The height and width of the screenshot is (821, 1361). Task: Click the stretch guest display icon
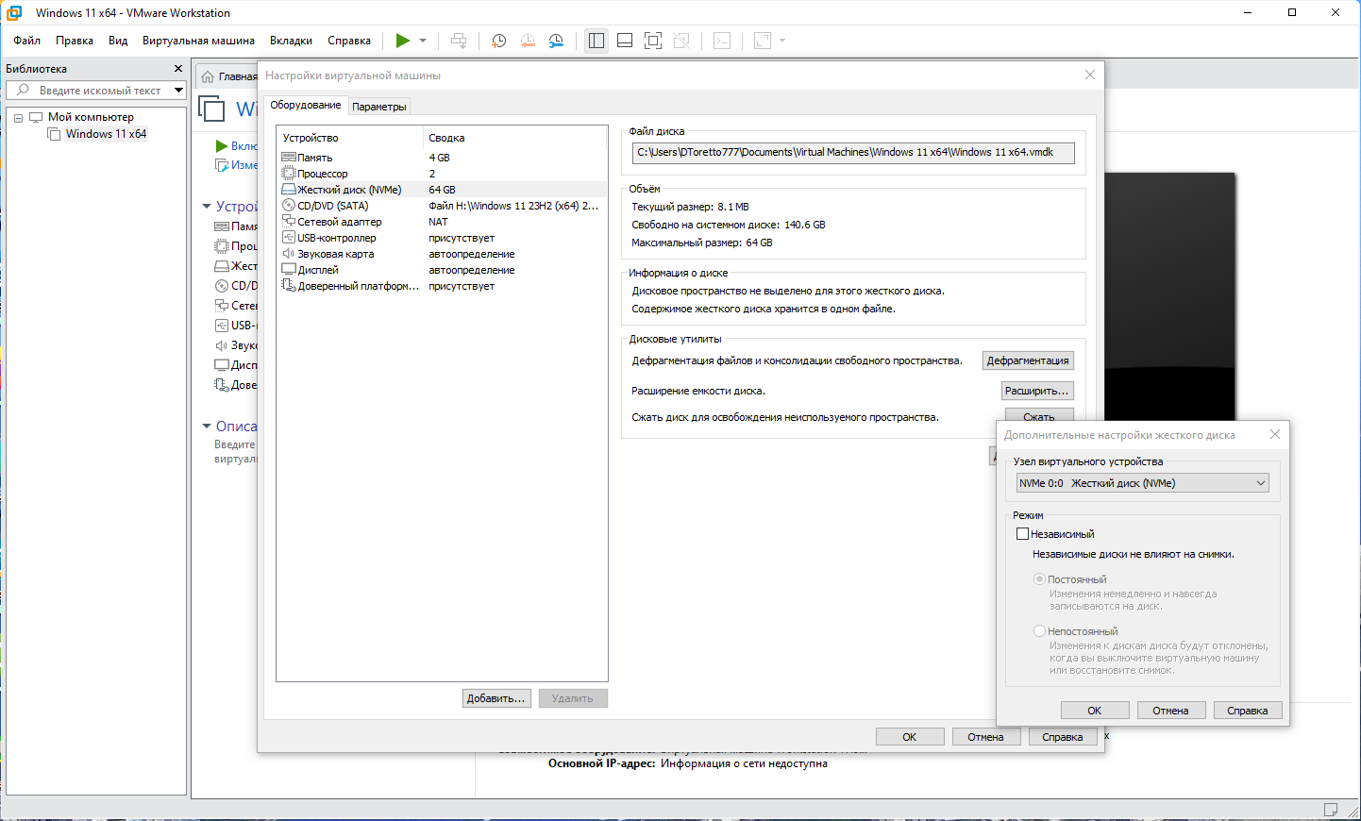tap(763, 41)
